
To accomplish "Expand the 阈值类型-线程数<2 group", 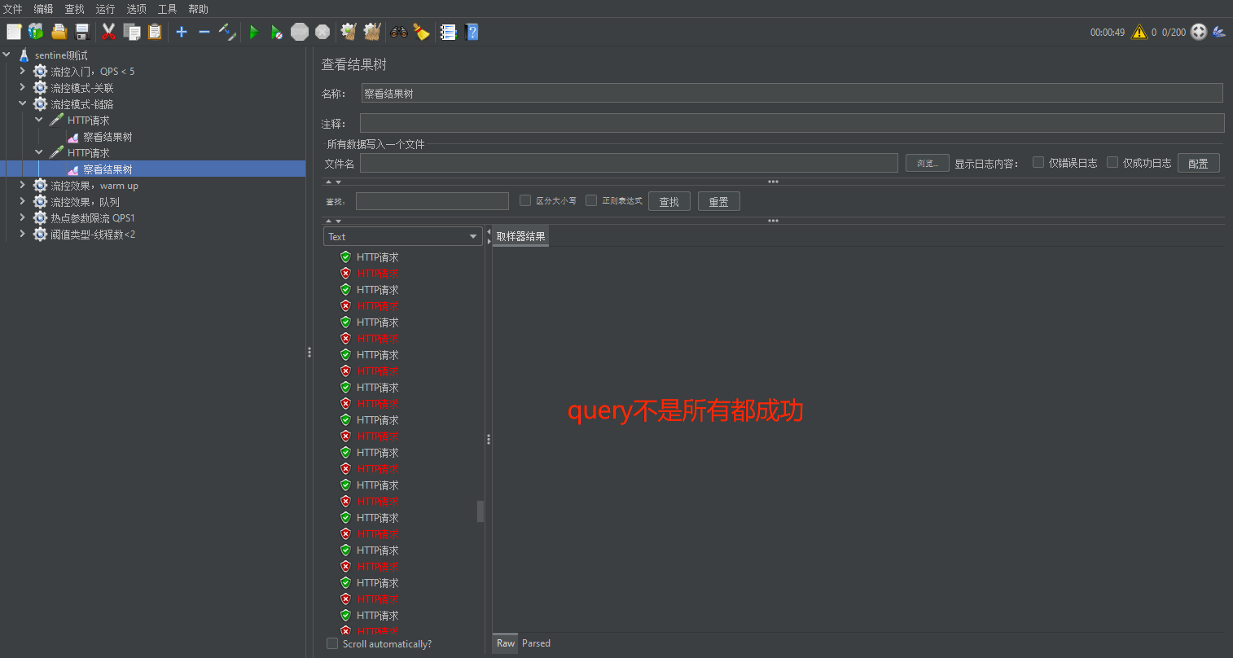I will (23, 235).
